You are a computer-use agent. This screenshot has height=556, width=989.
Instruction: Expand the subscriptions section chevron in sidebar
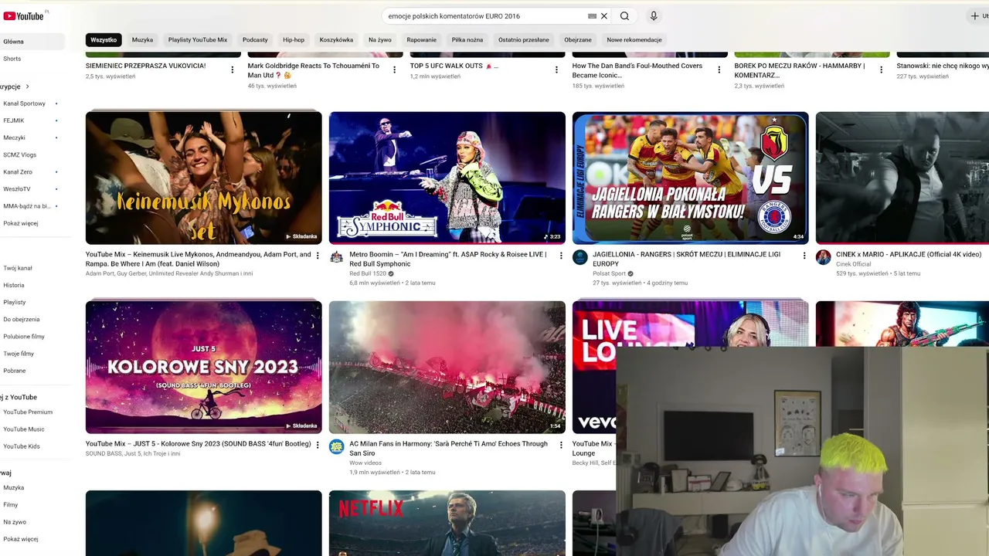[28, 86]
